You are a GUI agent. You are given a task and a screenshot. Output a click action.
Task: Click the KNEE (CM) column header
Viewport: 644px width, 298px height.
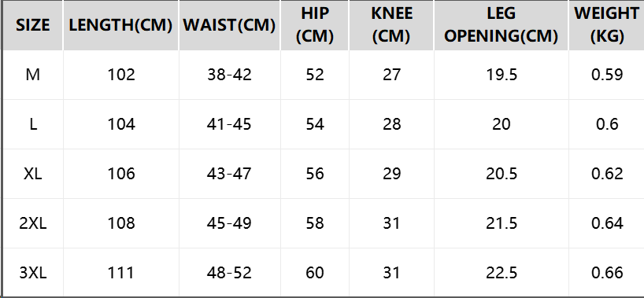pyautogui.click(x=391, y=25)
